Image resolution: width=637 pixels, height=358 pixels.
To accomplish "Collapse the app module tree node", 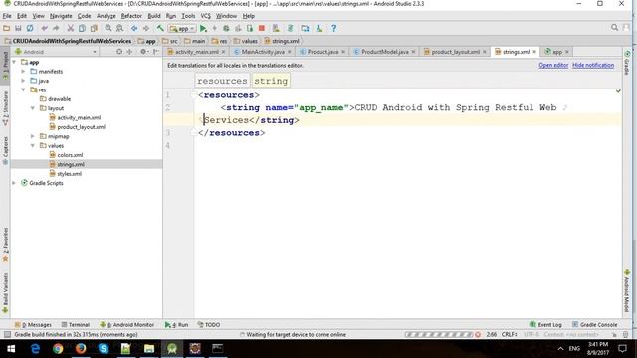I will point(14,62).
